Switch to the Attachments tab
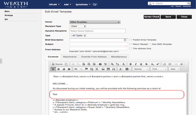Image resolution: width=196 pixels, height=115 pixels. [x=70, y=57]
